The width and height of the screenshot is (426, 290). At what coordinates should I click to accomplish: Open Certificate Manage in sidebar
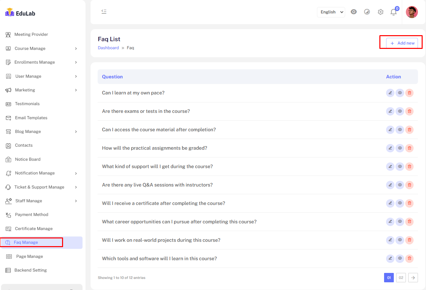[34, 229]
